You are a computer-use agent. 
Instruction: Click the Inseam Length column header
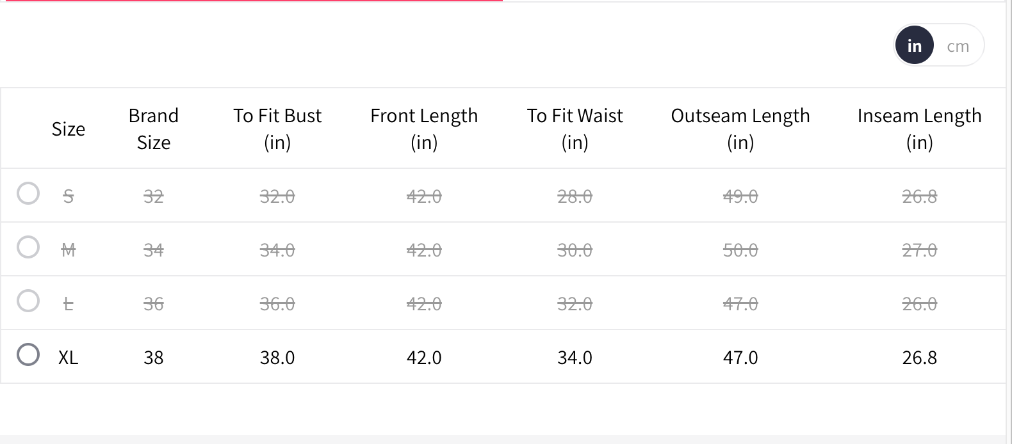click(x=919, y=129)
